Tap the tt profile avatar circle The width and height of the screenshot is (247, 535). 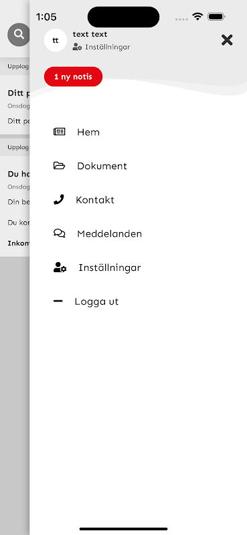pos(56,40)
